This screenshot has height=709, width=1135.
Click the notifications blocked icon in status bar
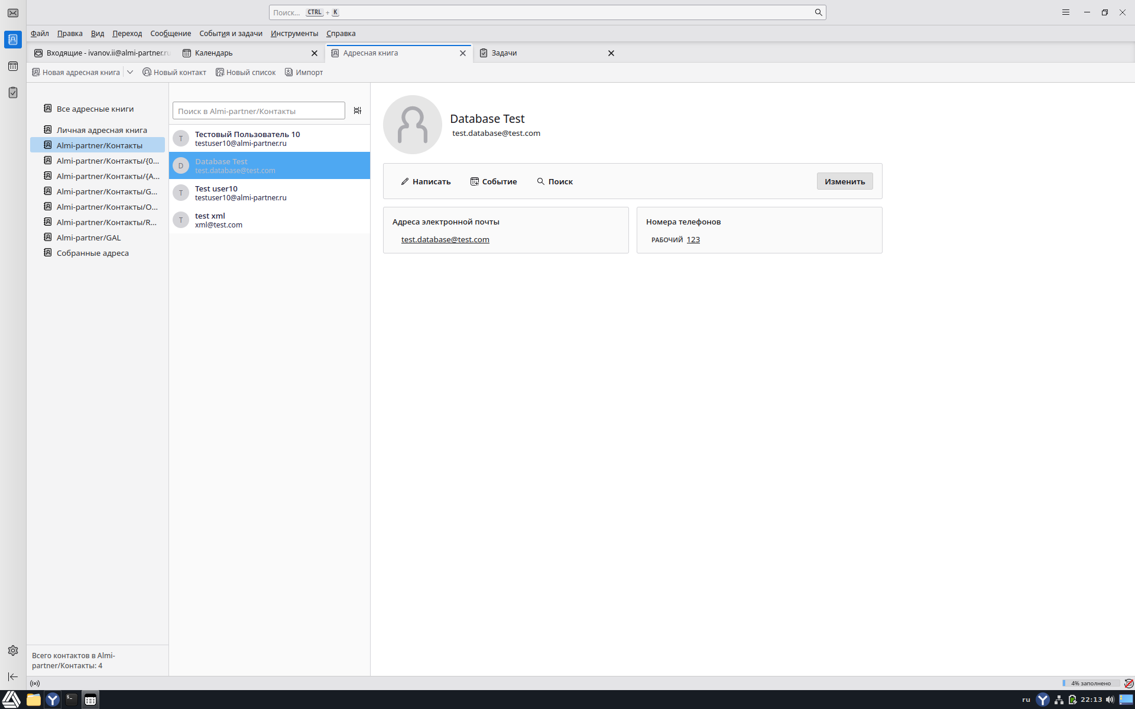tap(1128, 684)
